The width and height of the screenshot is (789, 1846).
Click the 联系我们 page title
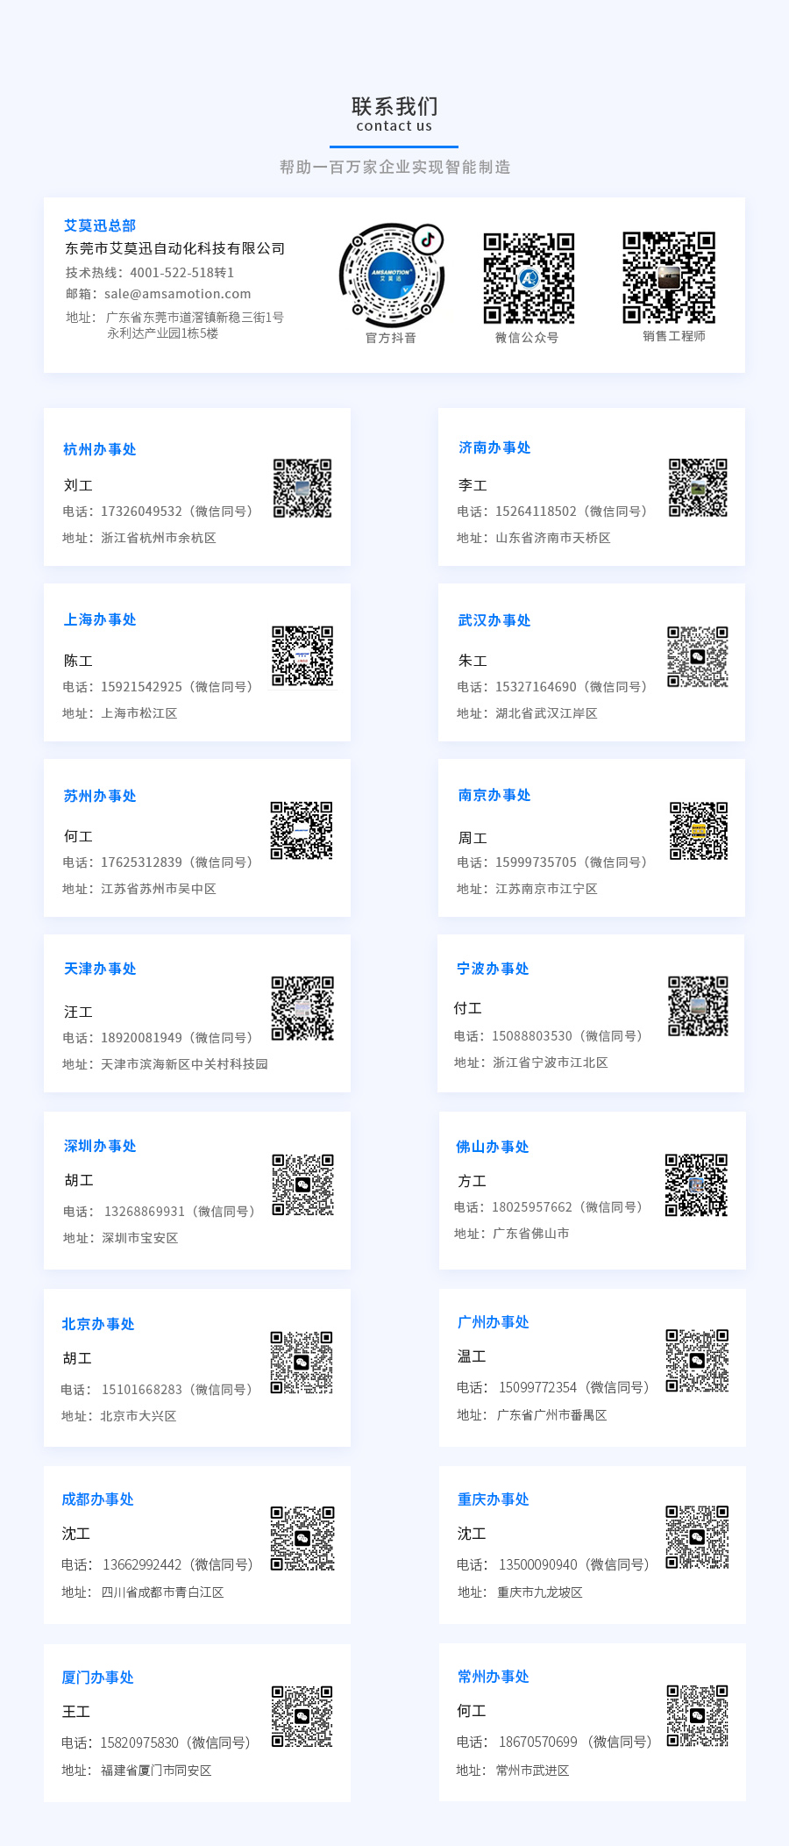[394, 106]
